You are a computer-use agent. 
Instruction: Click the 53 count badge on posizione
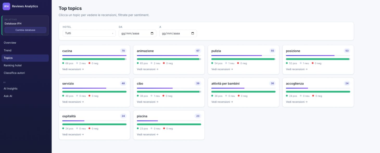click(347, 51)
